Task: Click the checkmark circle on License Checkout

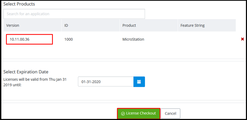Action: (123, 113)
